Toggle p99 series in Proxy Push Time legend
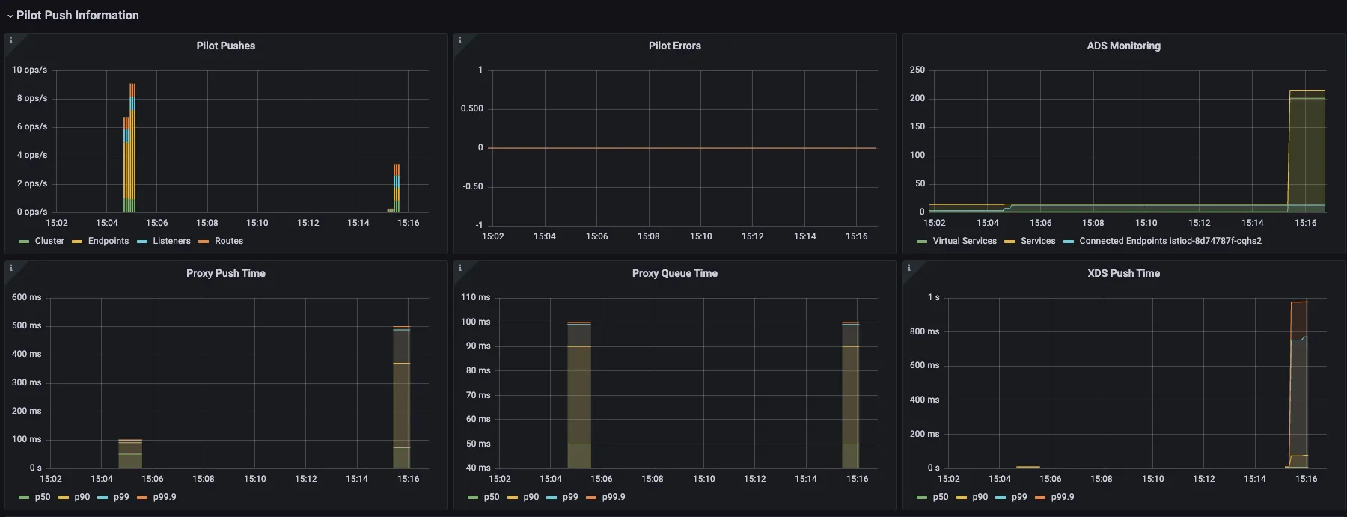The width and height of the screenshot is (1347, 517). [121, 497]
